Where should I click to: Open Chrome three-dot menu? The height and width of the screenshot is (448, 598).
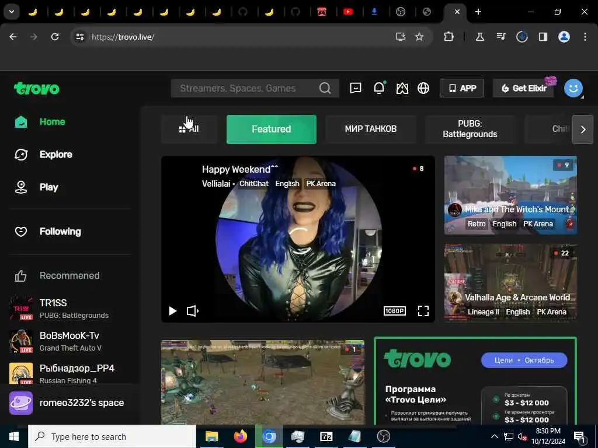click(585, 37)
